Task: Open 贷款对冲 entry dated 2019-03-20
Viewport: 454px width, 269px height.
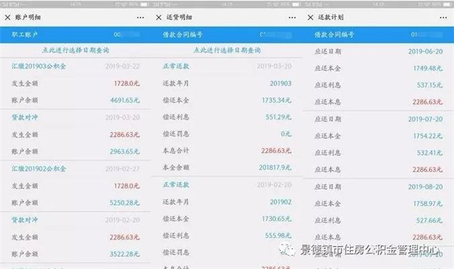Action: coord(24,117)
